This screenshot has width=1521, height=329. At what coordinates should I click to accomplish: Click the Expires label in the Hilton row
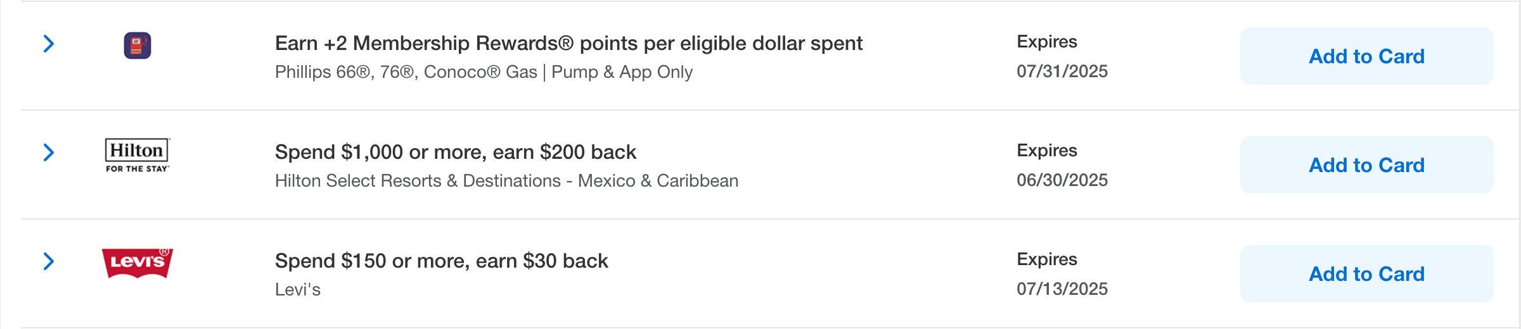click(1047, 151)
